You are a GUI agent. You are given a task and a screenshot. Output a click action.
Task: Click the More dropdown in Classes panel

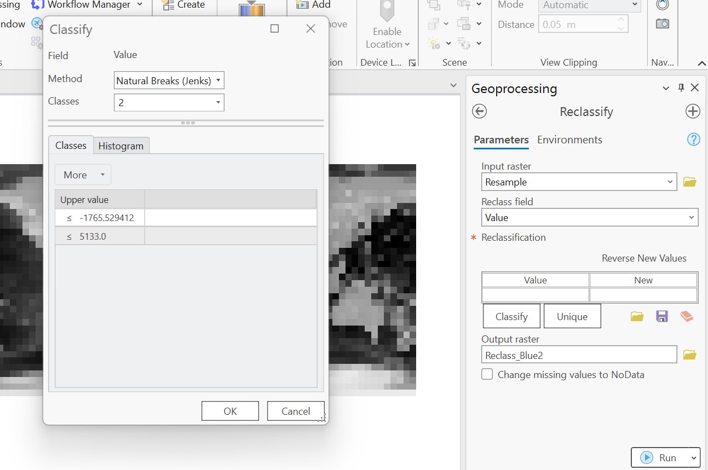coord(82,175)
